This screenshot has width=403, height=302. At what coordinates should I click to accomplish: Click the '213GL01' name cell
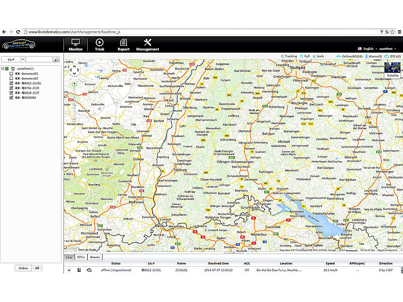tap(181, 270)
